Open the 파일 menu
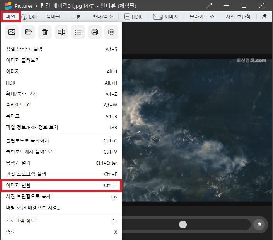The width and height of the screenshot is (273, 240). point(10,17)
